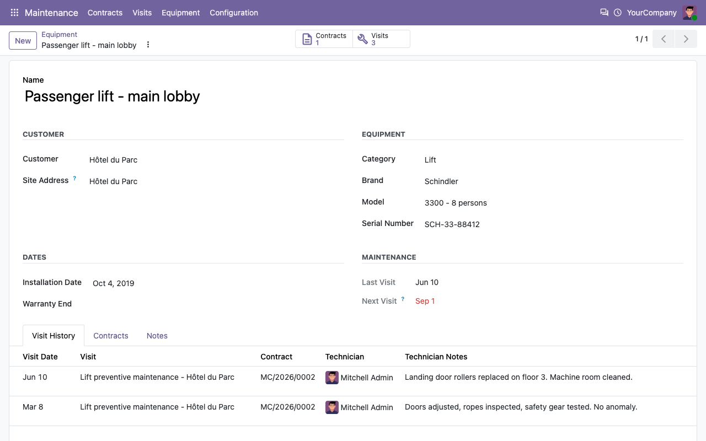
Task: Open the Mar 8 visit row
Action: (x=353, y=411)
